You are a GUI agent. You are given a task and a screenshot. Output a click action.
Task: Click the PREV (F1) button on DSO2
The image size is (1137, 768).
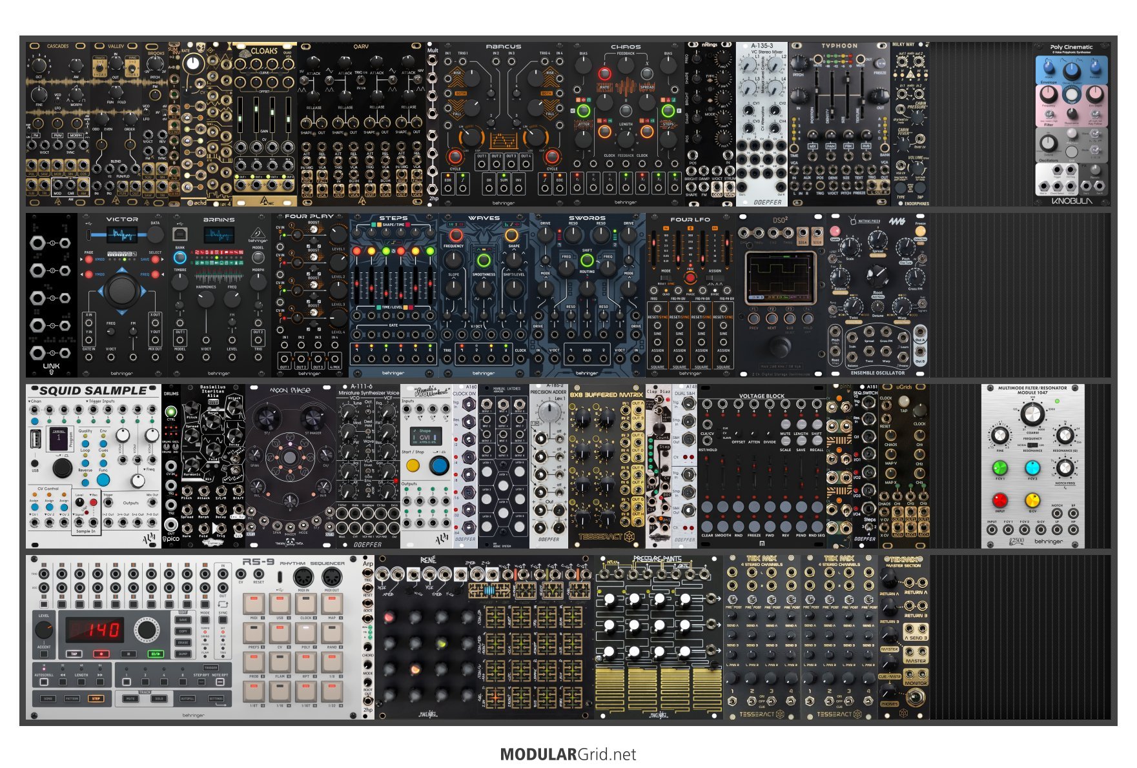click(x=753, y=318)
